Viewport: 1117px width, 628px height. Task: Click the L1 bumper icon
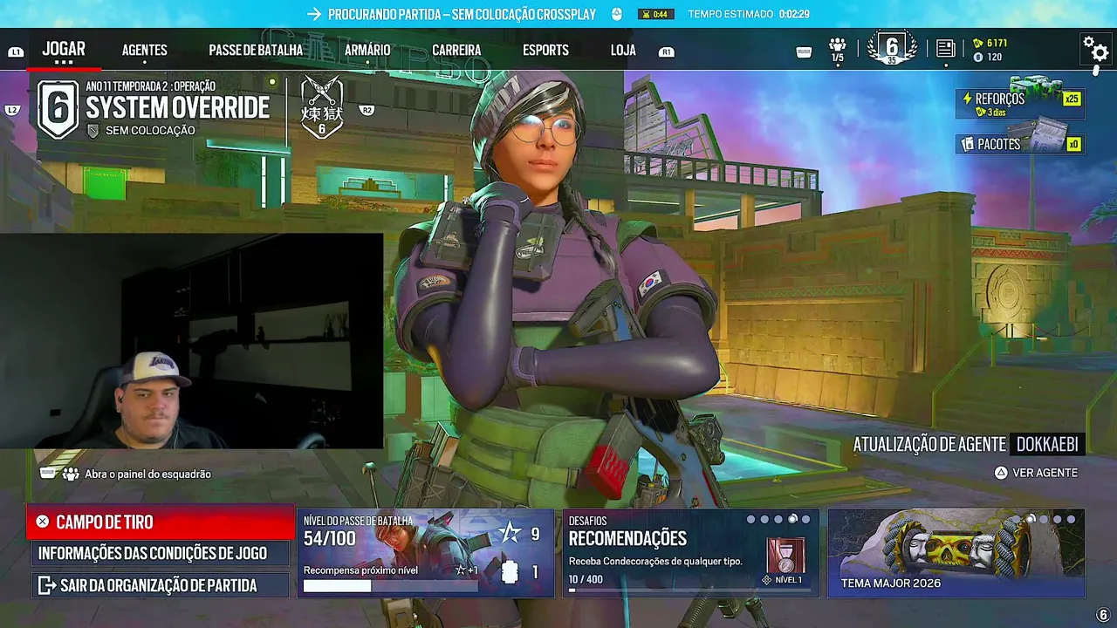pyautogui.click(x=16, y=52)
